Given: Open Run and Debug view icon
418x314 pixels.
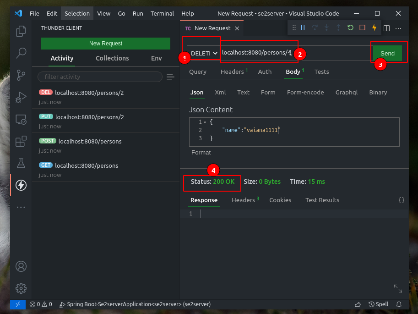Looking at the screenshot, I should pyautogui.click(x=21, y=97).
